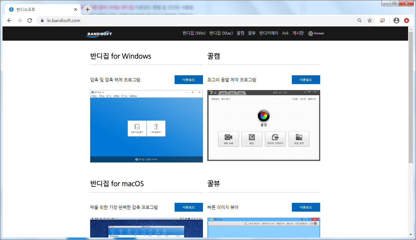Open the 꿀캠 screenshot thumbnail
Viewport: 416px width, 240px height.
264,125
